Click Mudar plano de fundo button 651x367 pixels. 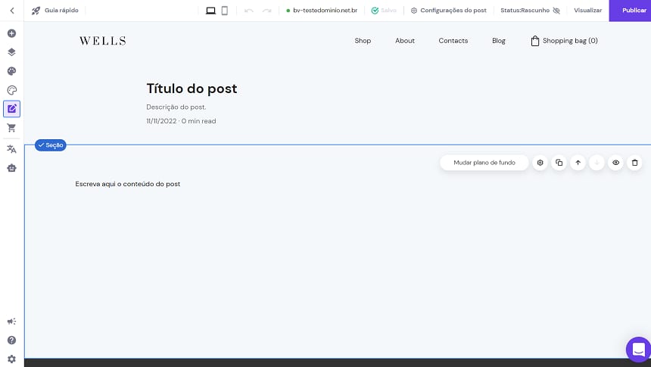[x=484, y=163]
